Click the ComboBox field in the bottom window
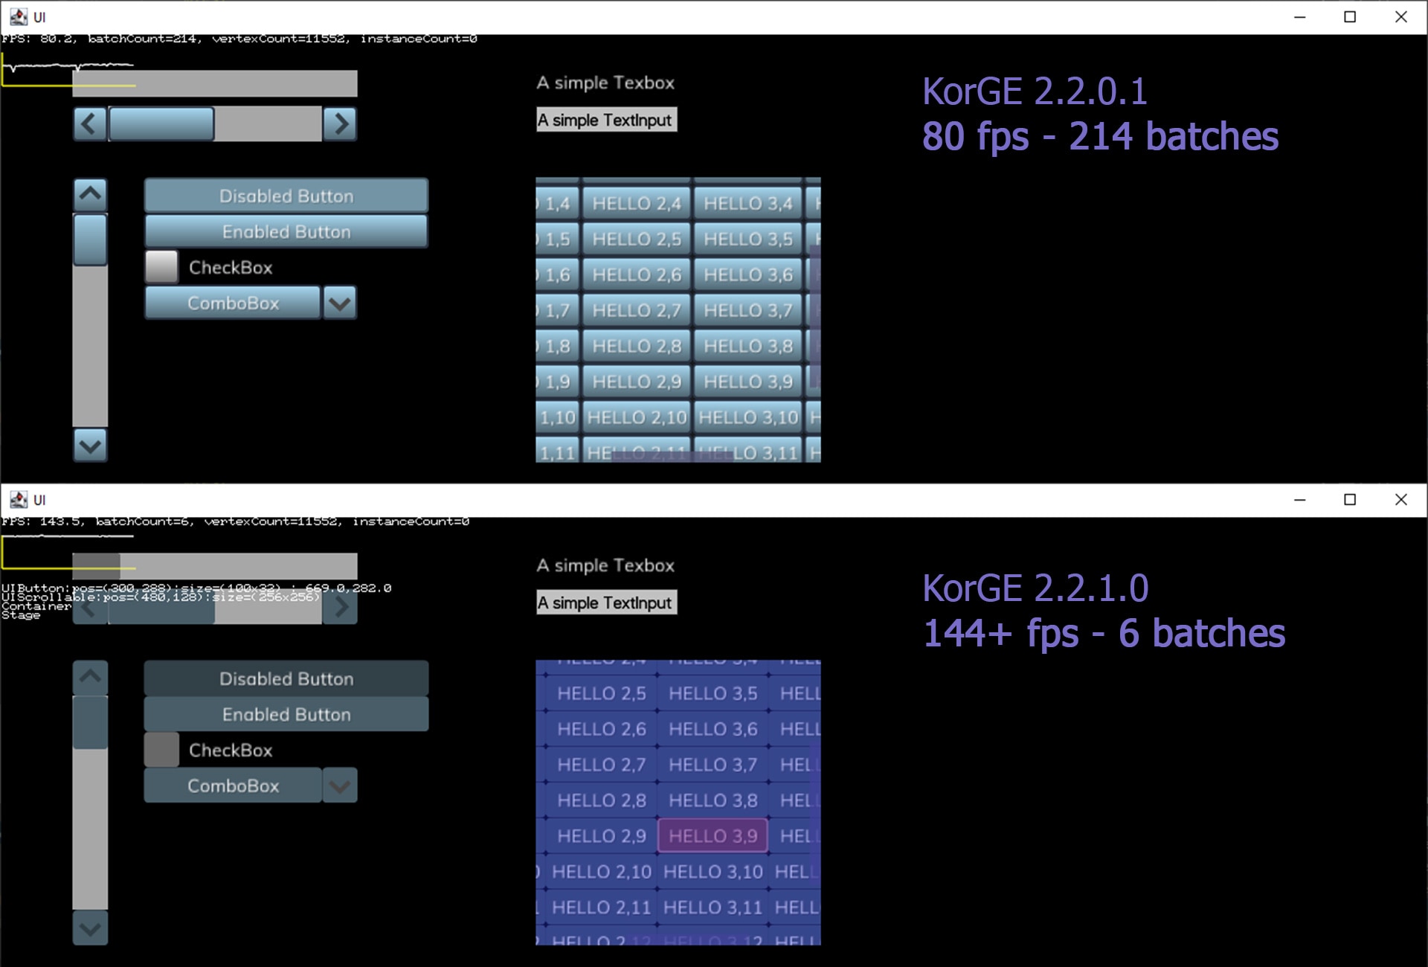Viewport: 1428px width, 967px height. coord(233,786)
